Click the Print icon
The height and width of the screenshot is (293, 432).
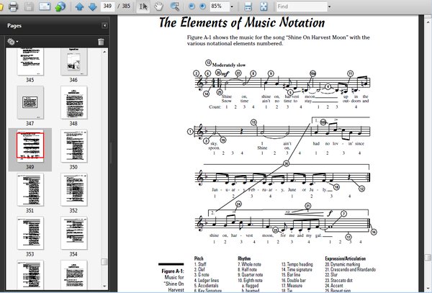pos(13,6)
